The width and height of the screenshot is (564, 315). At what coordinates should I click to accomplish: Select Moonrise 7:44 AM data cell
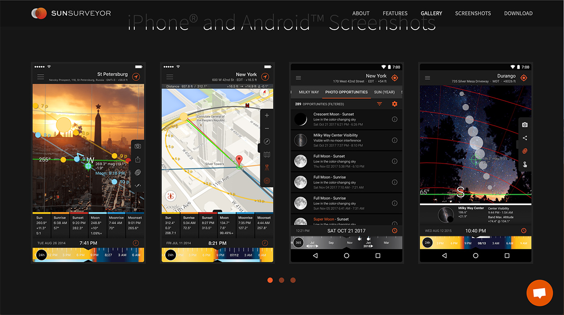117,226
